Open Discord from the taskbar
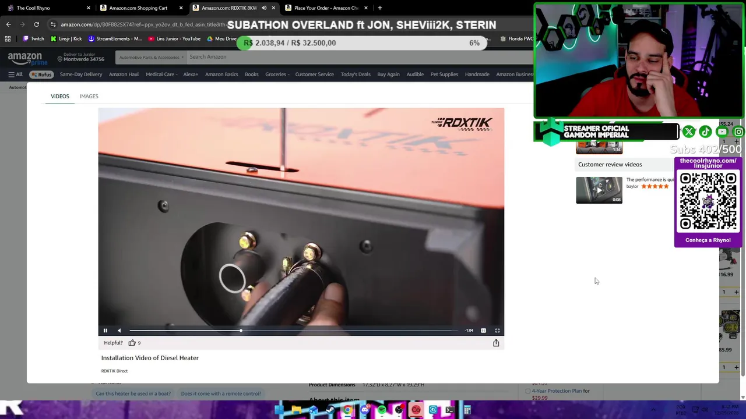746x419 pixels. [x=365, y=410]
